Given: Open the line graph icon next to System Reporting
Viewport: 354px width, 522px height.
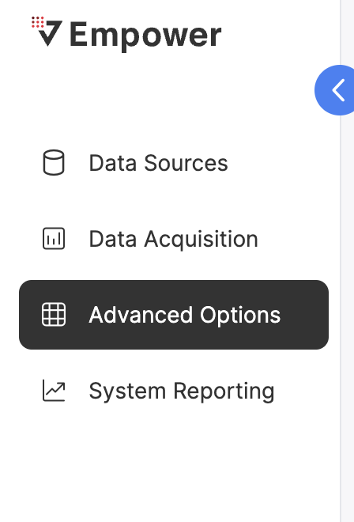Looking at the screenshot, I should [54, 390].
